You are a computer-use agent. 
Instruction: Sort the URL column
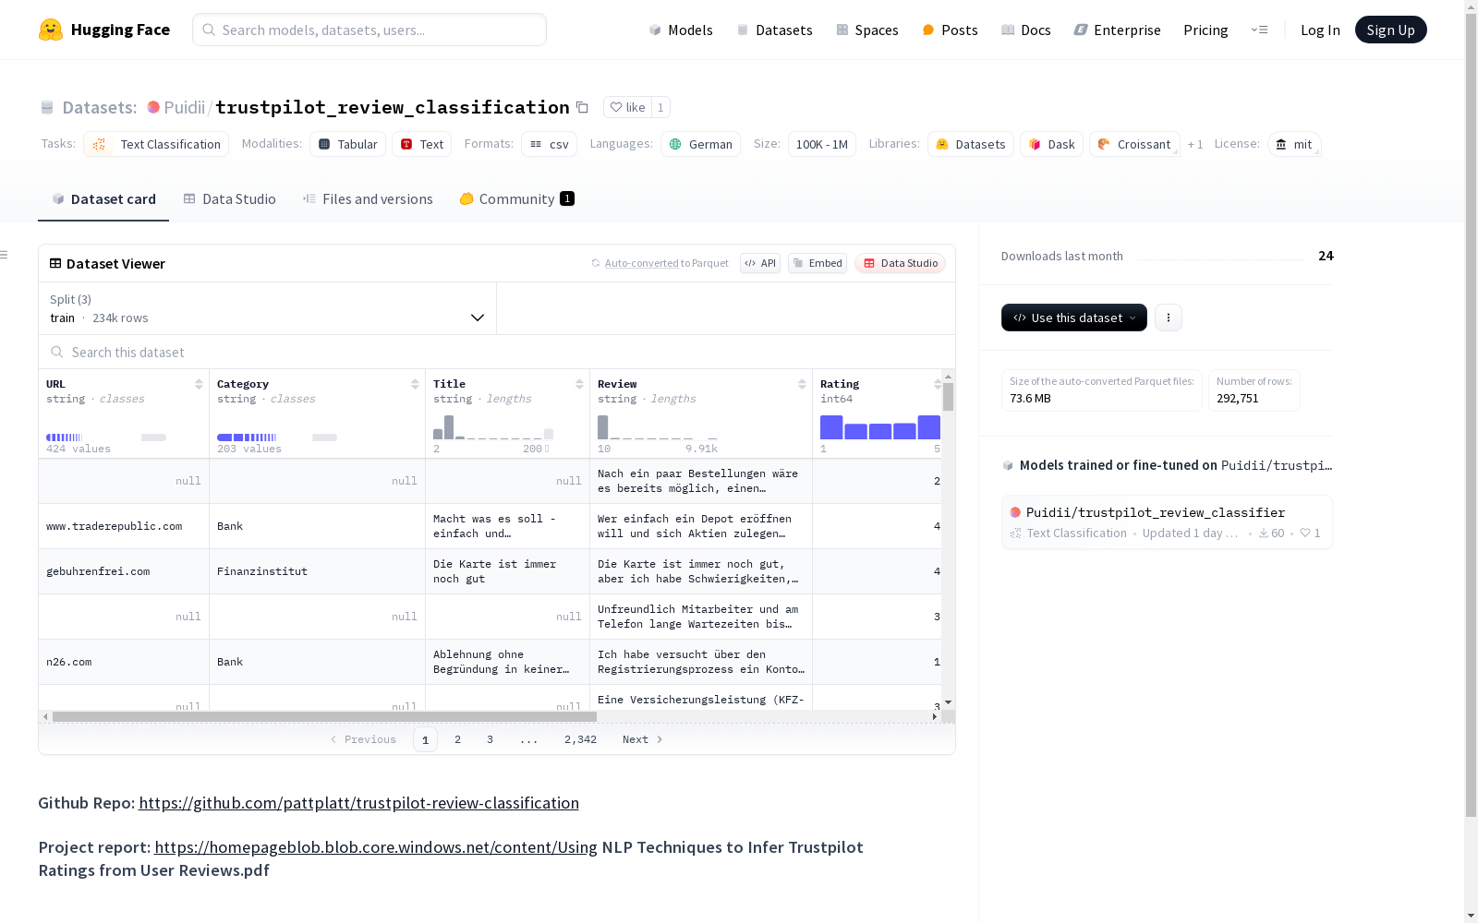[199, 384]
